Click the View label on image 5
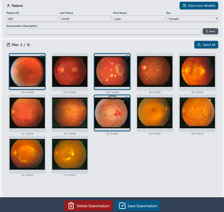The image size is (224, 212). tap(112, 98)
